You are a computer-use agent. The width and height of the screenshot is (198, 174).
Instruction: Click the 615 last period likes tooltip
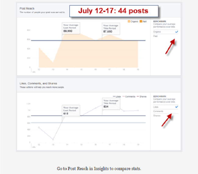click(71, 111)
